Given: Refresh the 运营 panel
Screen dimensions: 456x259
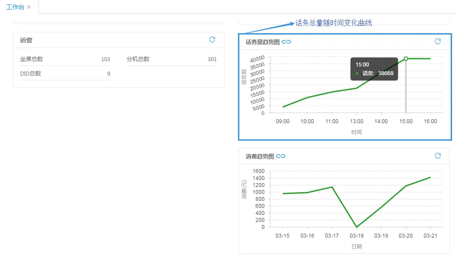Looking at the screenshot, I should (212, 40).
